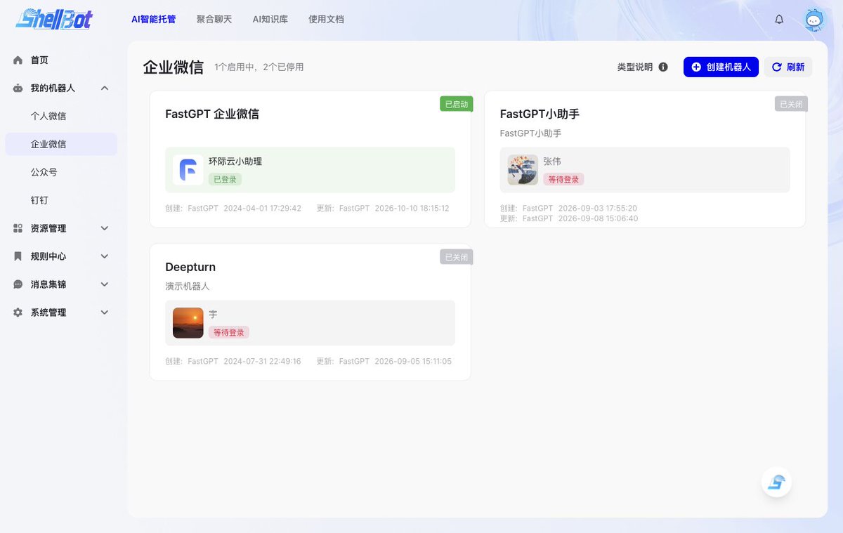The height and width of the screenshot is (533, 843).
Task: Click the chat bubble icon beside 消息集锦
Action: pyautogui.click(x=18, y=285)
